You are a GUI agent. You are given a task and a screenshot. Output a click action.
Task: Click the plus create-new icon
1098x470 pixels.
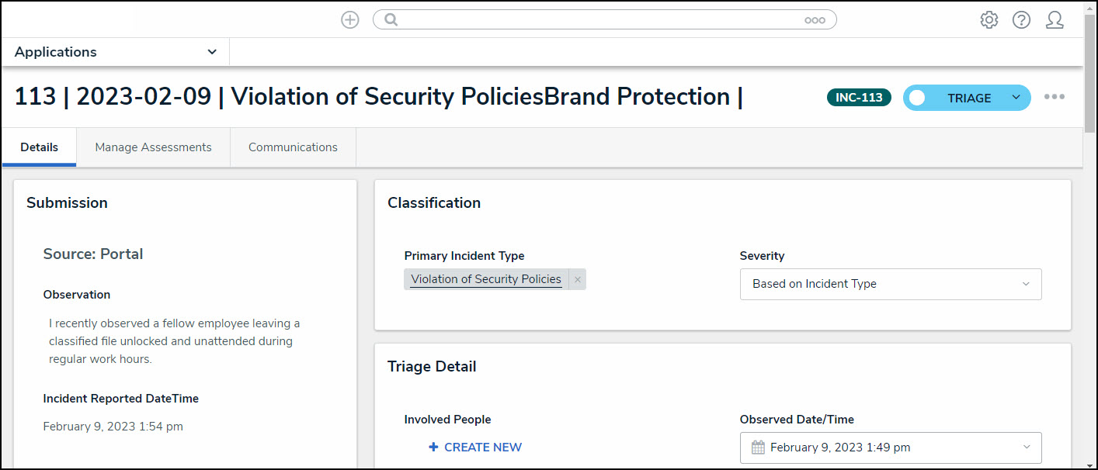pos(350,20)
